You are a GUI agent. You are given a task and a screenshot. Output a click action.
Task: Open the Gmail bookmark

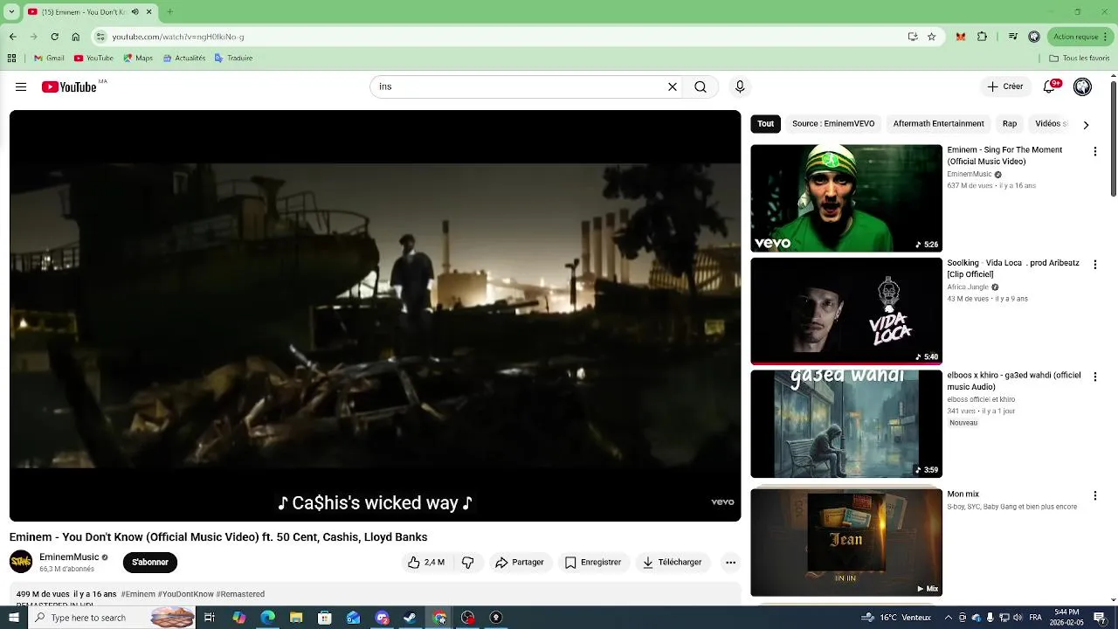[x=49, y=59]
